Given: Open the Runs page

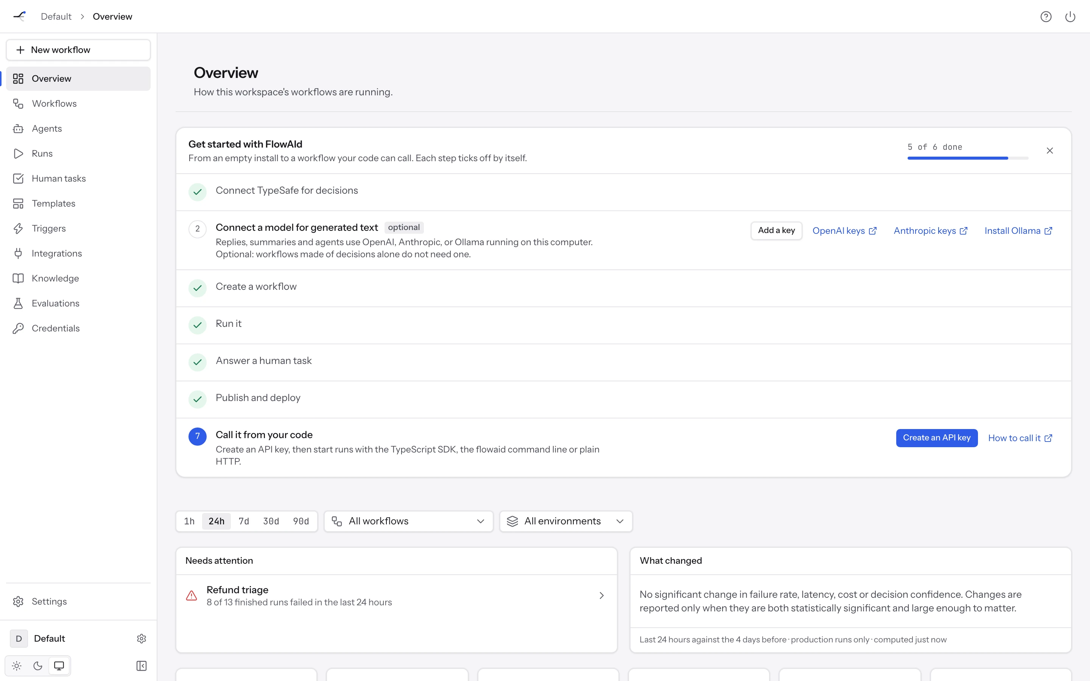Looking at the screenshot, I should click(78, 154).
